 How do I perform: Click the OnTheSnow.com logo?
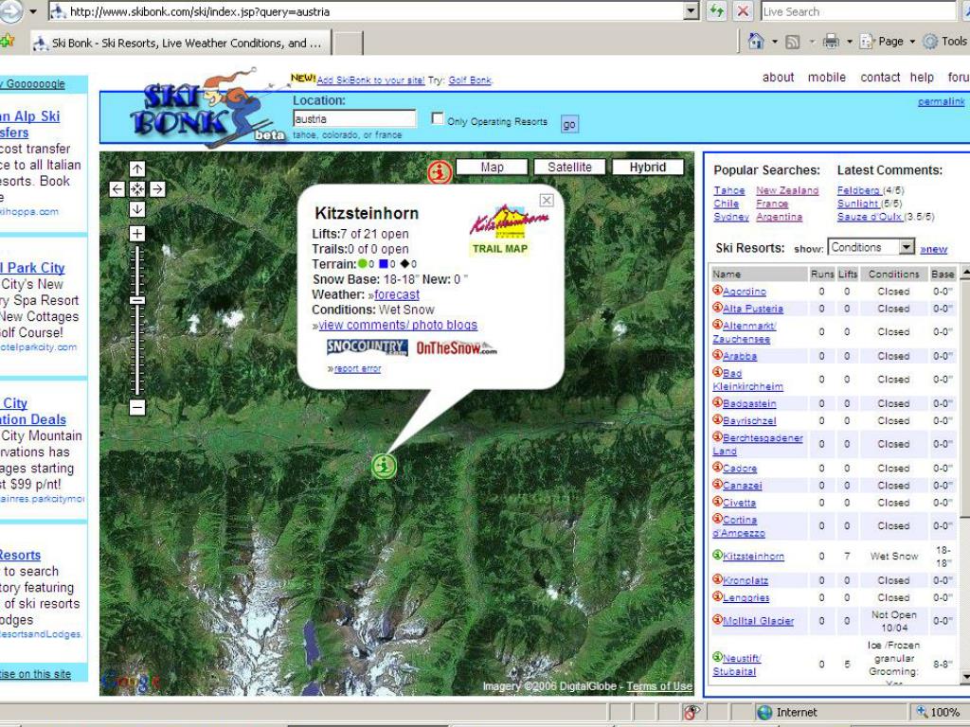[457, 348]
